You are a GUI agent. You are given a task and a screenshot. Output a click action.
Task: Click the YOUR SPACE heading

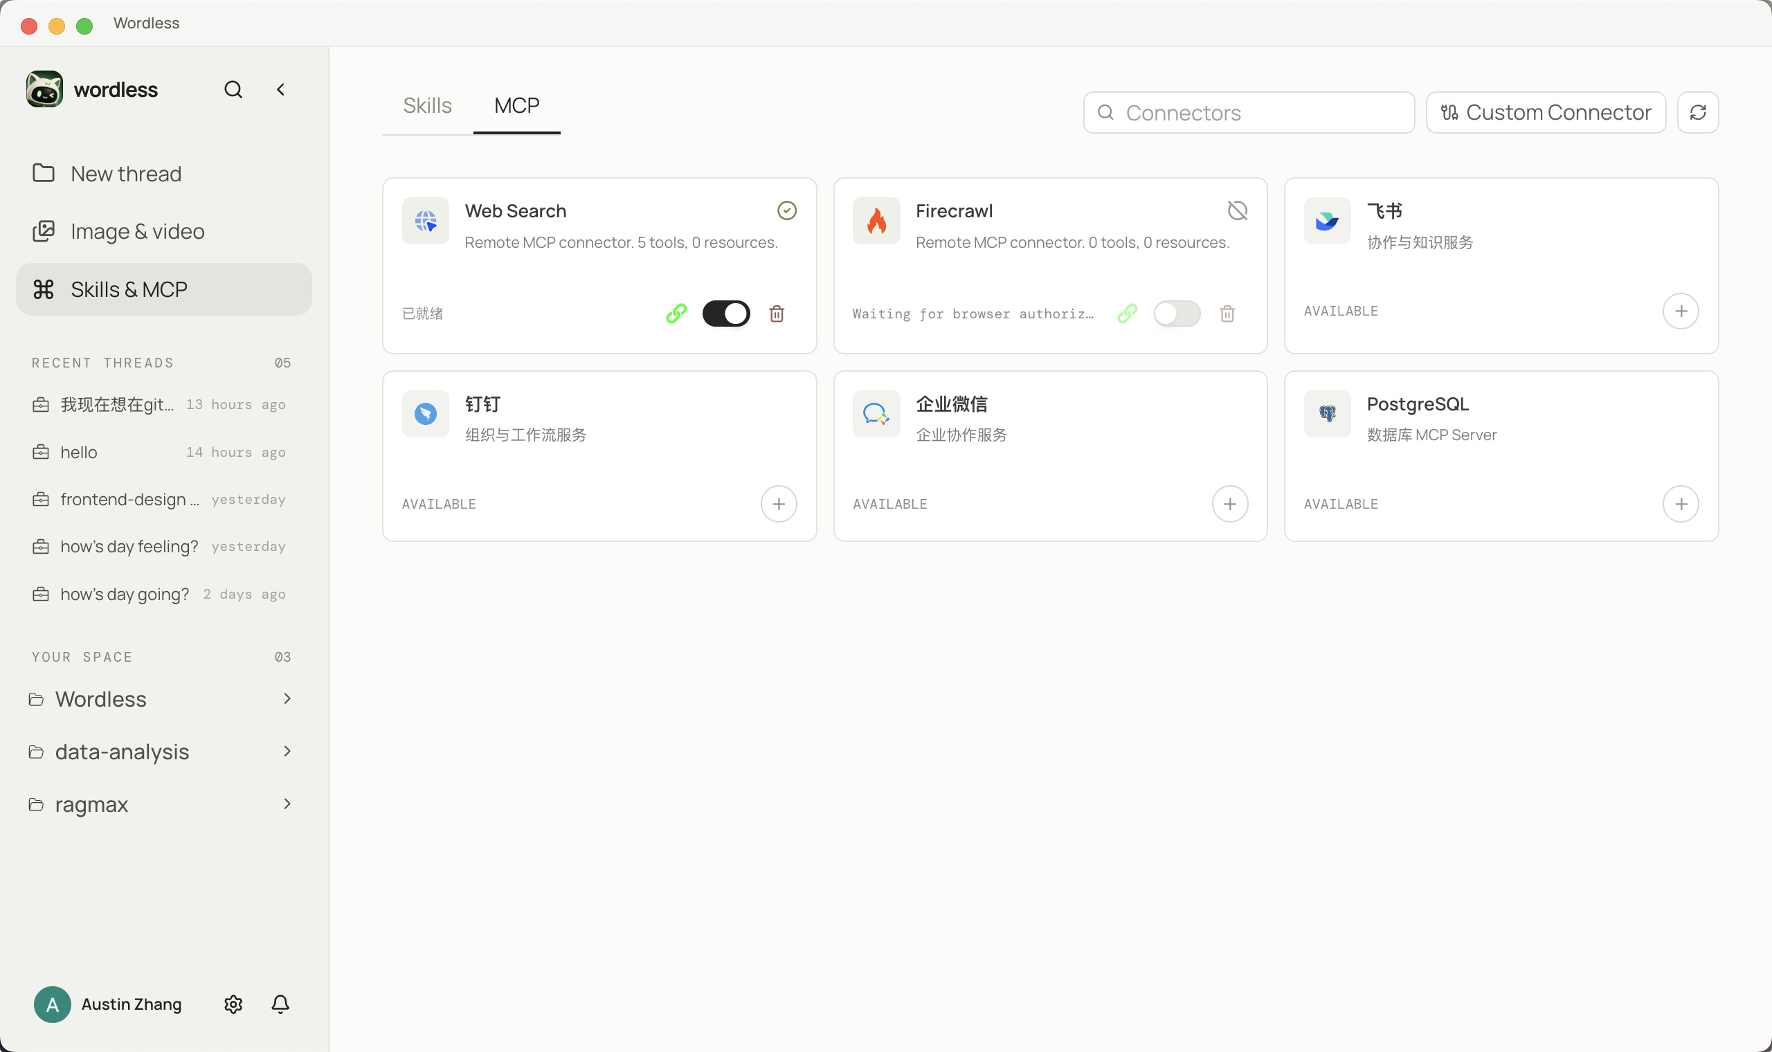[82, 657]
